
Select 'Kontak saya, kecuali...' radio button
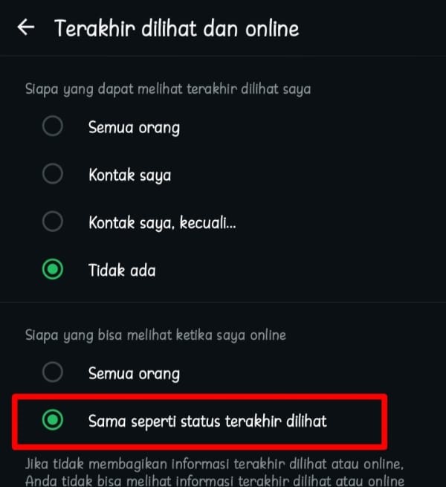(53, 222)
